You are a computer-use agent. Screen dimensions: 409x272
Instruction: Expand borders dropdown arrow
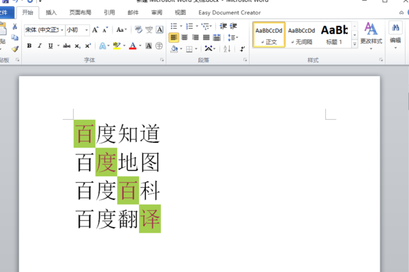(196, 49)
